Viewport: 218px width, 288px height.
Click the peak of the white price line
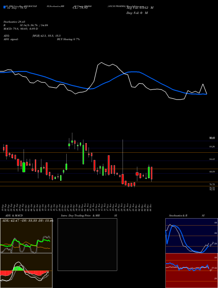pyautogui.click(x=101, y=62)
